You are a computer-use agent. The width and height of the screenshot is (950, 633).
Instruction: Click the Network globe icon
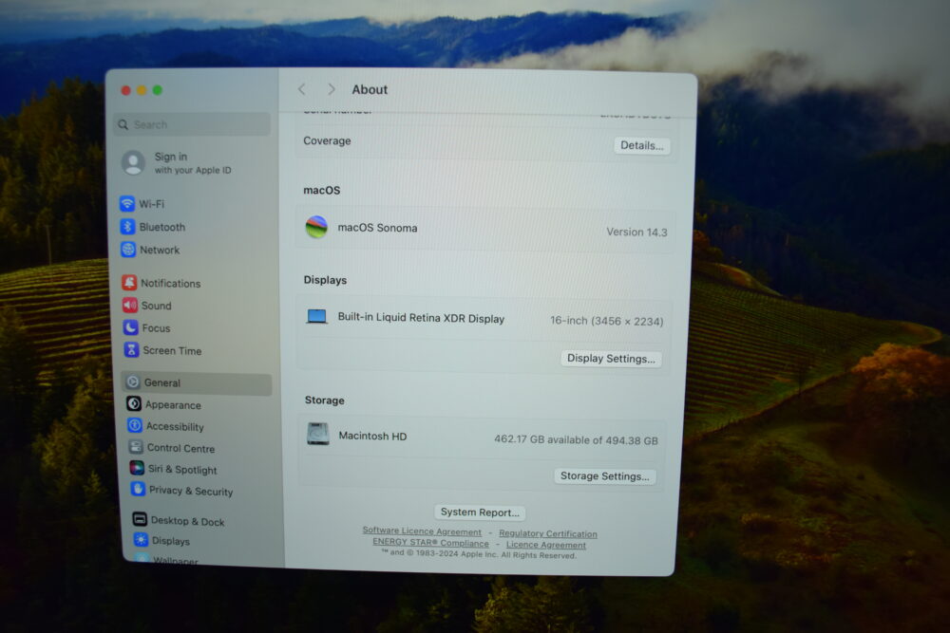[x=128, y=250]
